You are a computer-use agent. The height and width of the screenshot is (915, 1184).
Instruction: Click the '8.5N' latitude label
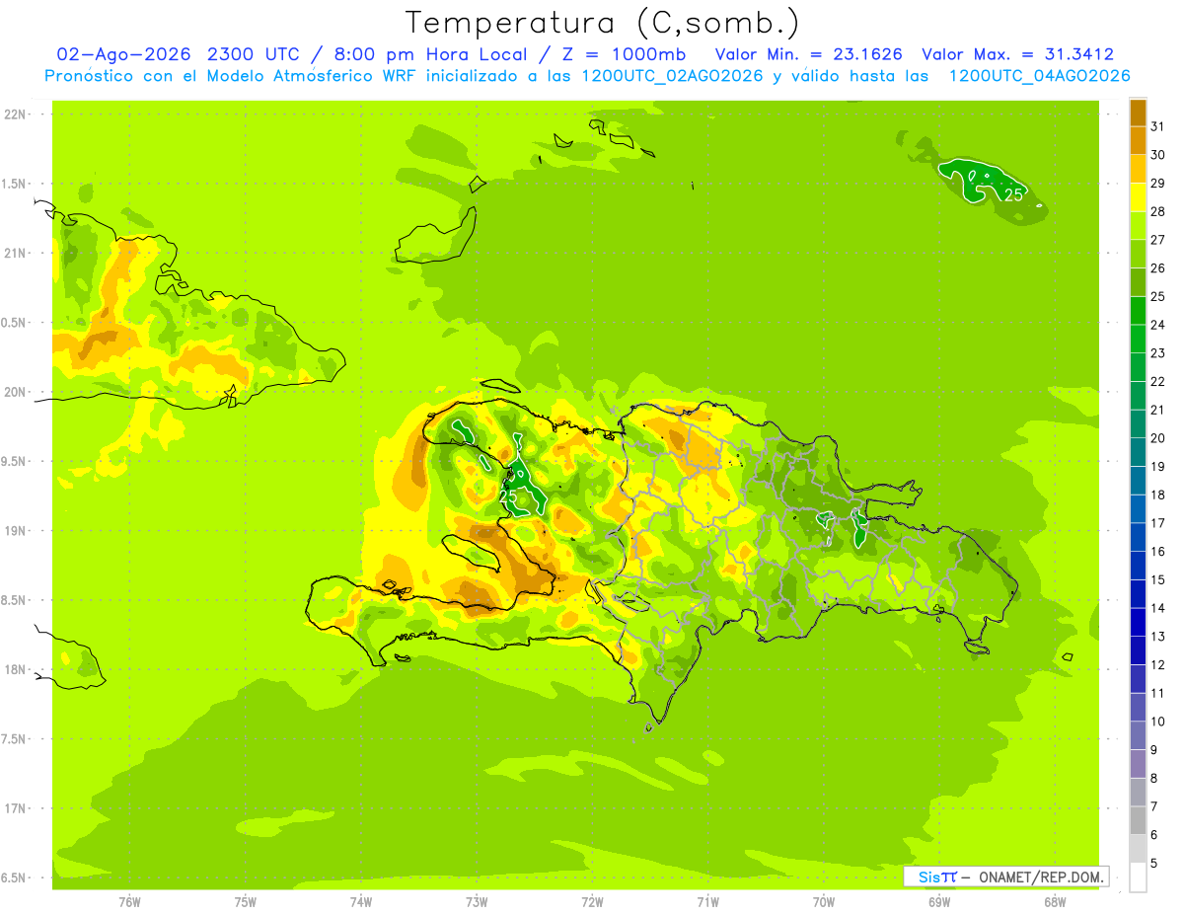click(15, 600)
